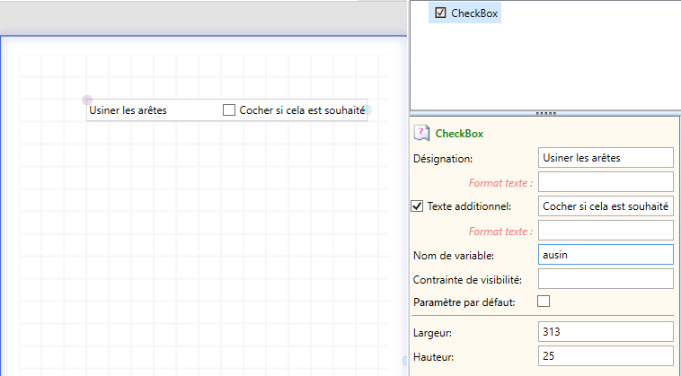
Task: Click the Largeur value field
Action: [606, 332]
